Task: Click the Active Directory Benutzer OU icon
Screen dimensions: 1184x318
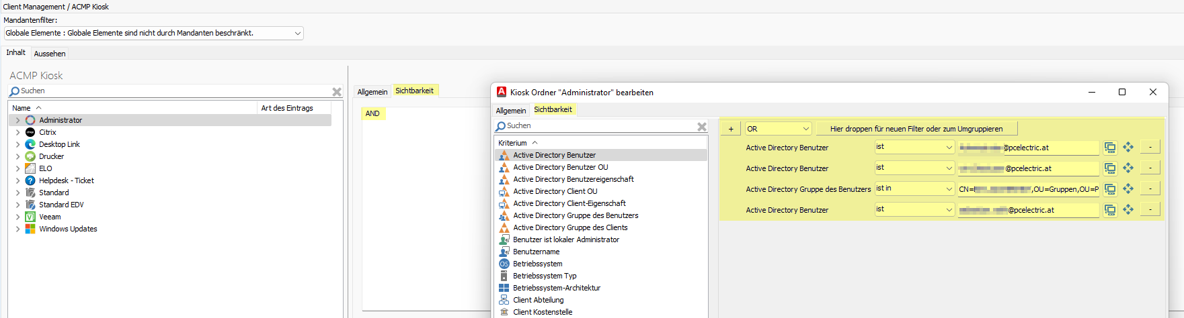Action: [504, 167]
